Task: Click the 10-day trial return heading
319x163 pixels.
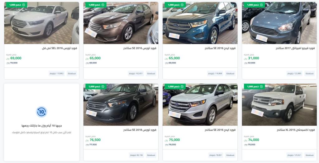Action: click(42, 126)
